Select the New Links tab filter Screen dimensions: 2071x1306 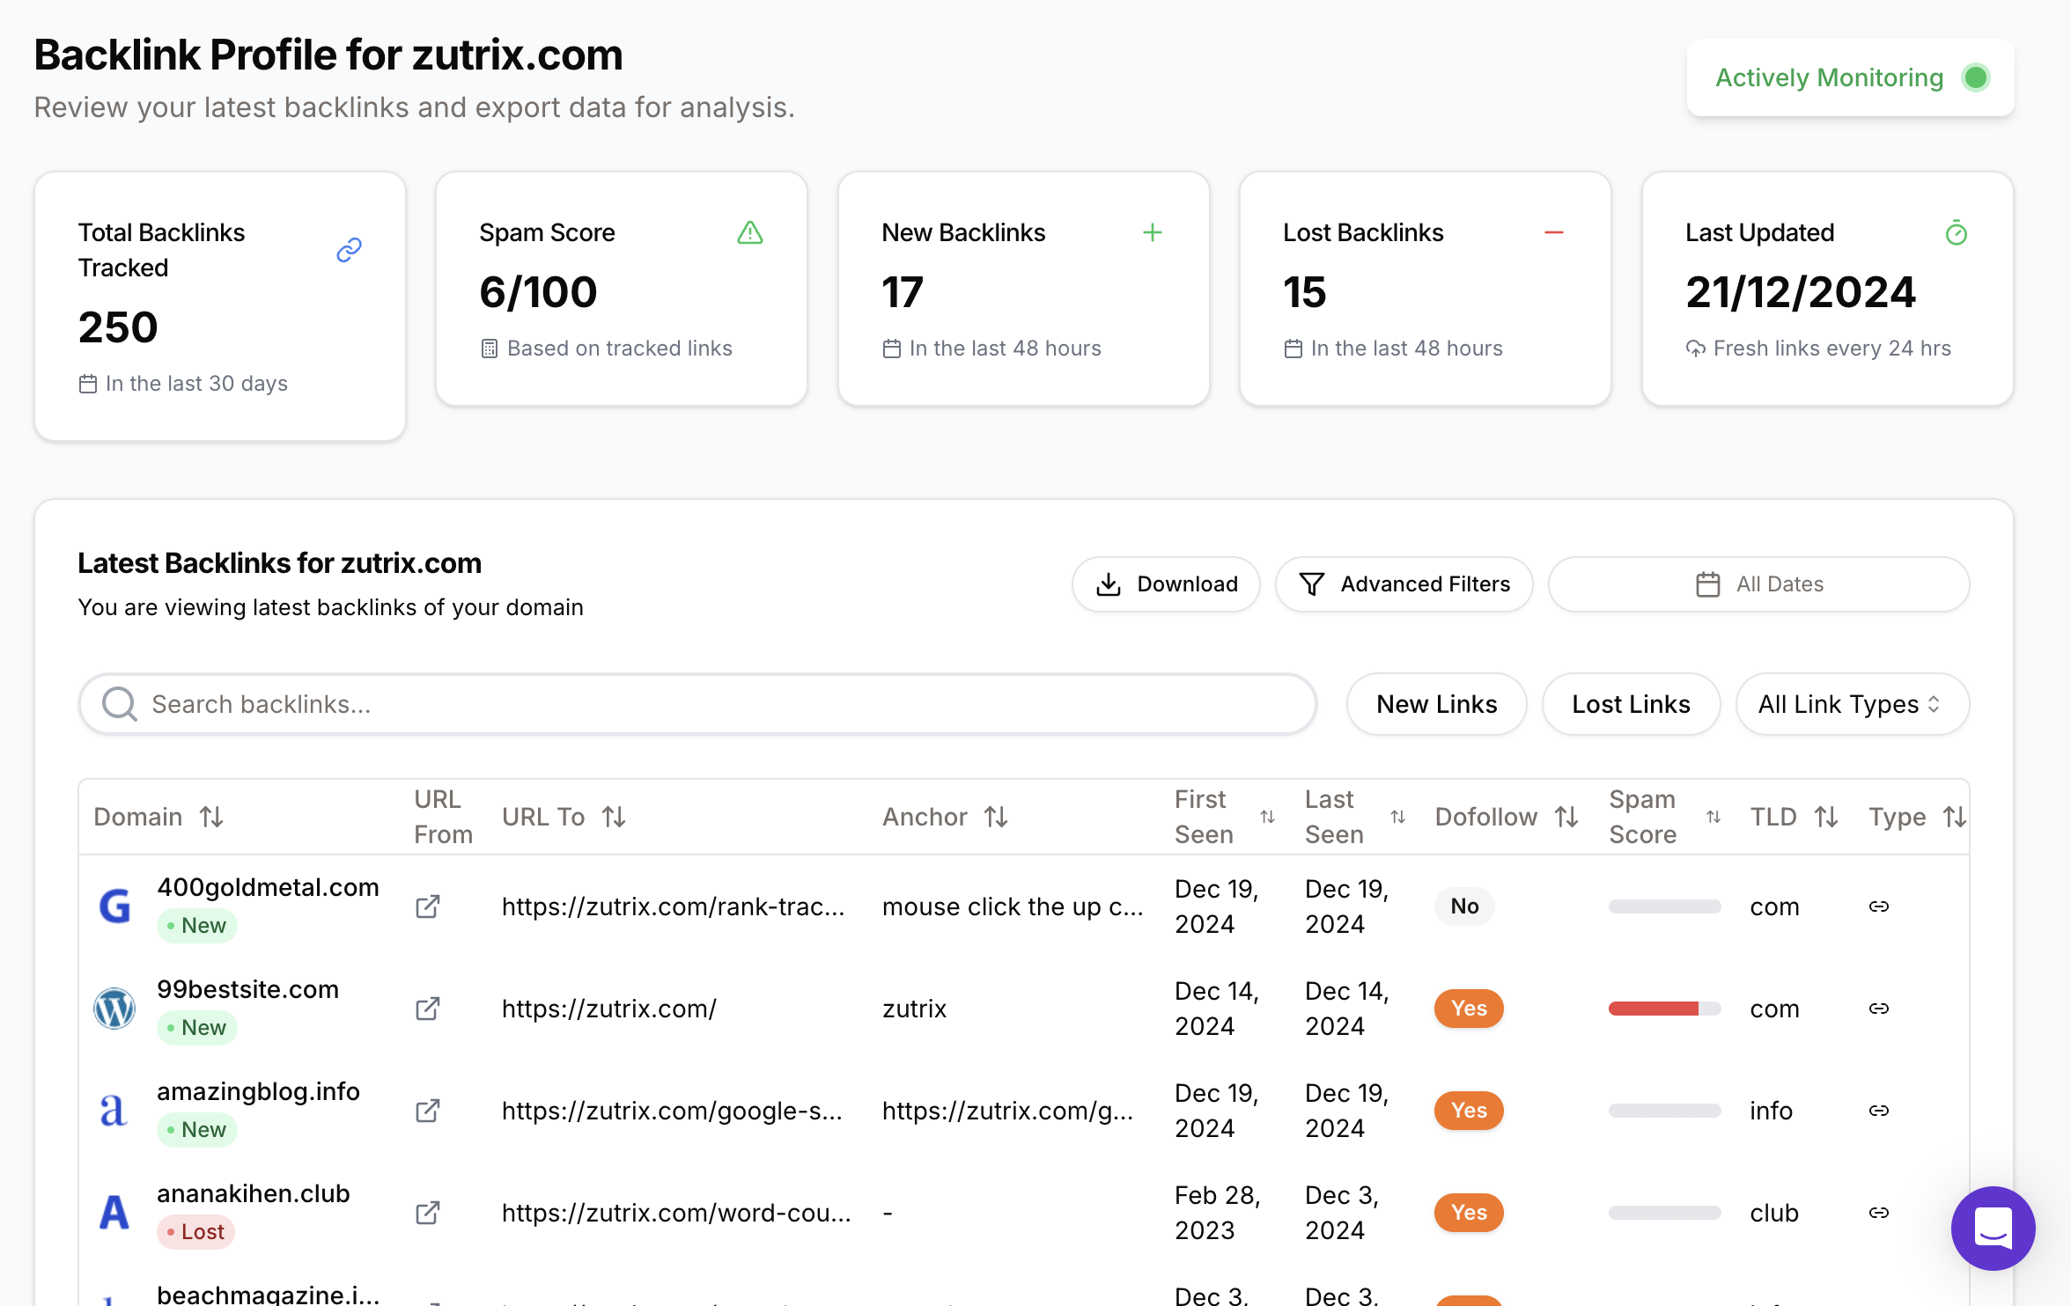coord(1436,704)
